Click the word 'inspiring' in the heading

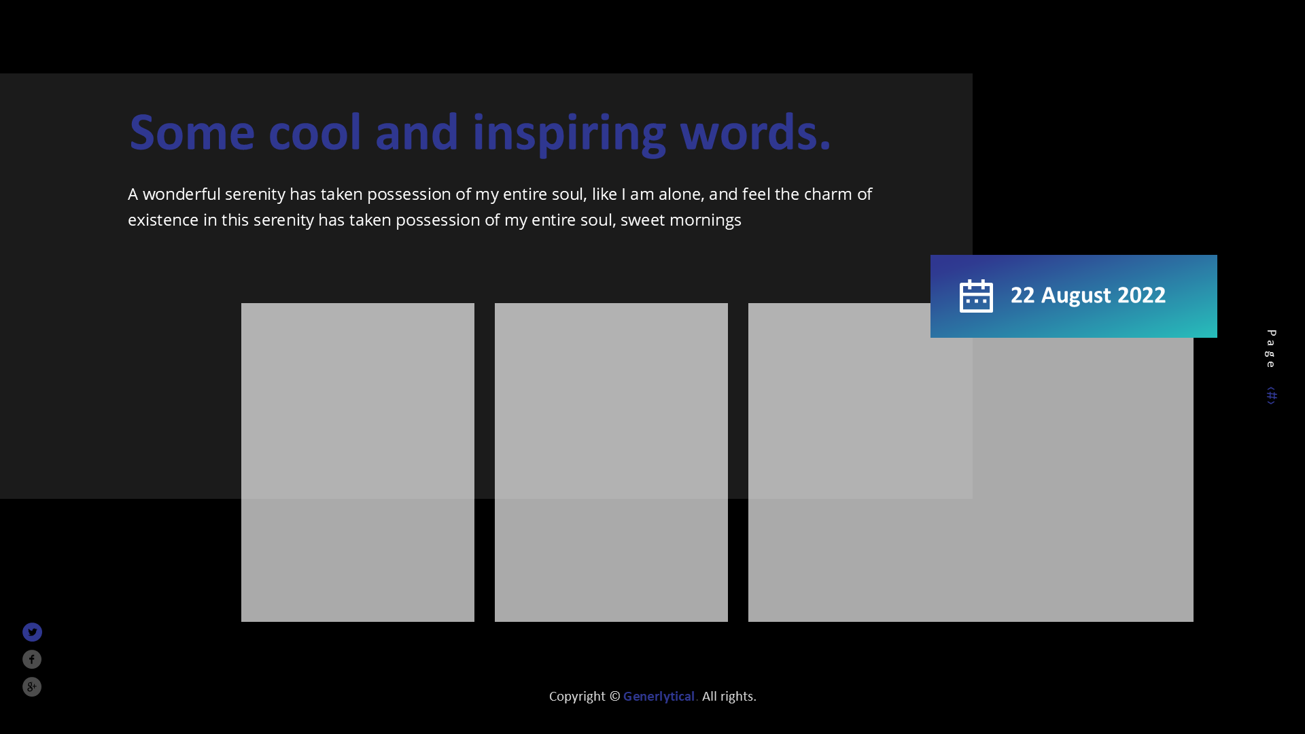[x=569, y=133]
